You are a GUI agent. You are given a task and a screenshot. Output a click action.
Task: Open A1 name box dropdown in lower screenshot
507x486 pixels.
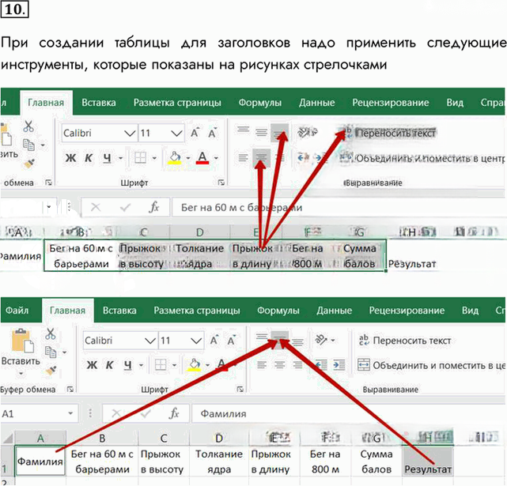[70, 413]
